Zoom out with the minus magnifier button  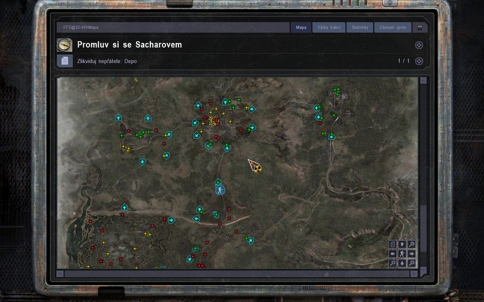[x=393, y=263]
